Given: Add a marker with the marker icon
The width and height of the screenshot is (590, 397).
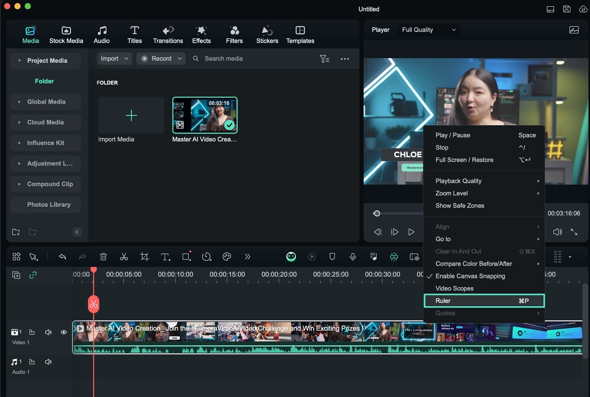Looking at the screenshot, I should [332, 257].
